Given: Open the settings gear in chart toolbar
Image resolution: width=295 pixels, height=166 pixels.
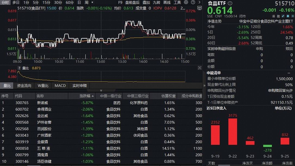Looking at the screenshot, I should pyautogui.click(x=186, y=2).
